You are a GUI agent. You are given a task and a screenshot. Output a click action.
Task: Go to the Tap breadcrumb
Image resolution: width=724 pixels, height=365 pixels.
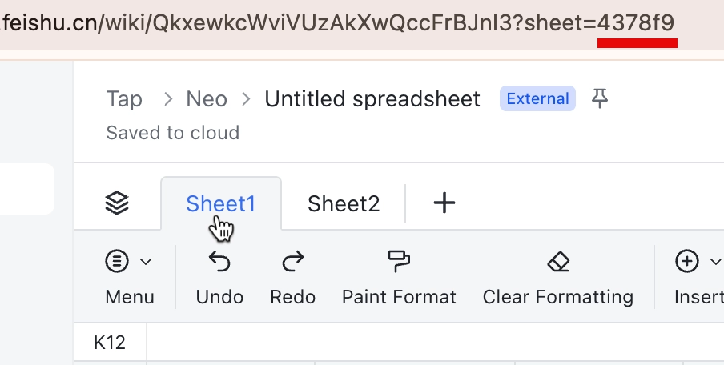point(124,98)
